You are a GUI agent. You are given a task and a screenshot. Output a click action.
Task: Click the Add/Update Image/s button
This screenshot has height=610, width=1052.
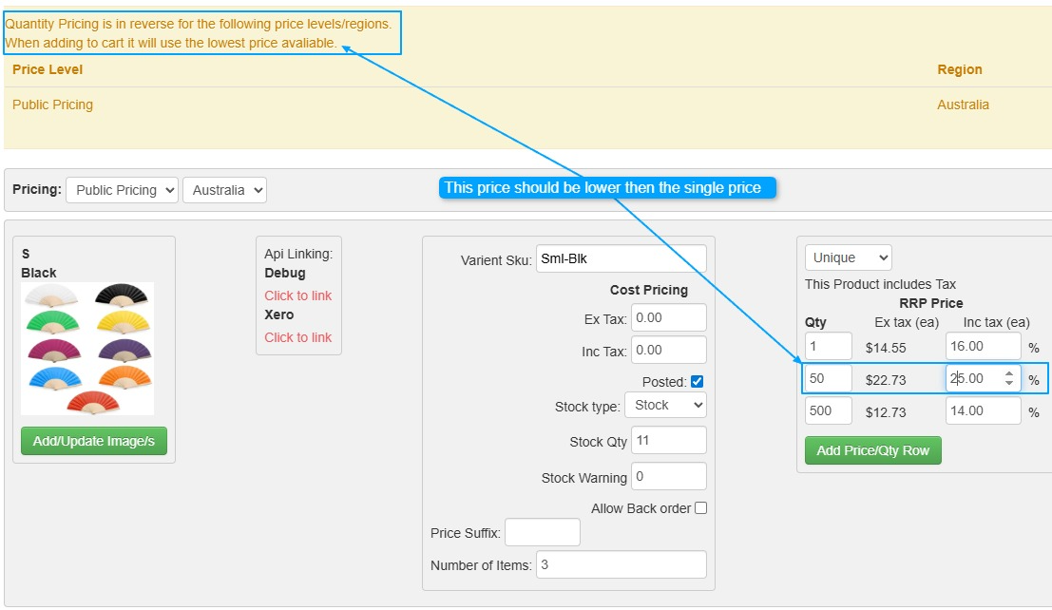[94, 441]
